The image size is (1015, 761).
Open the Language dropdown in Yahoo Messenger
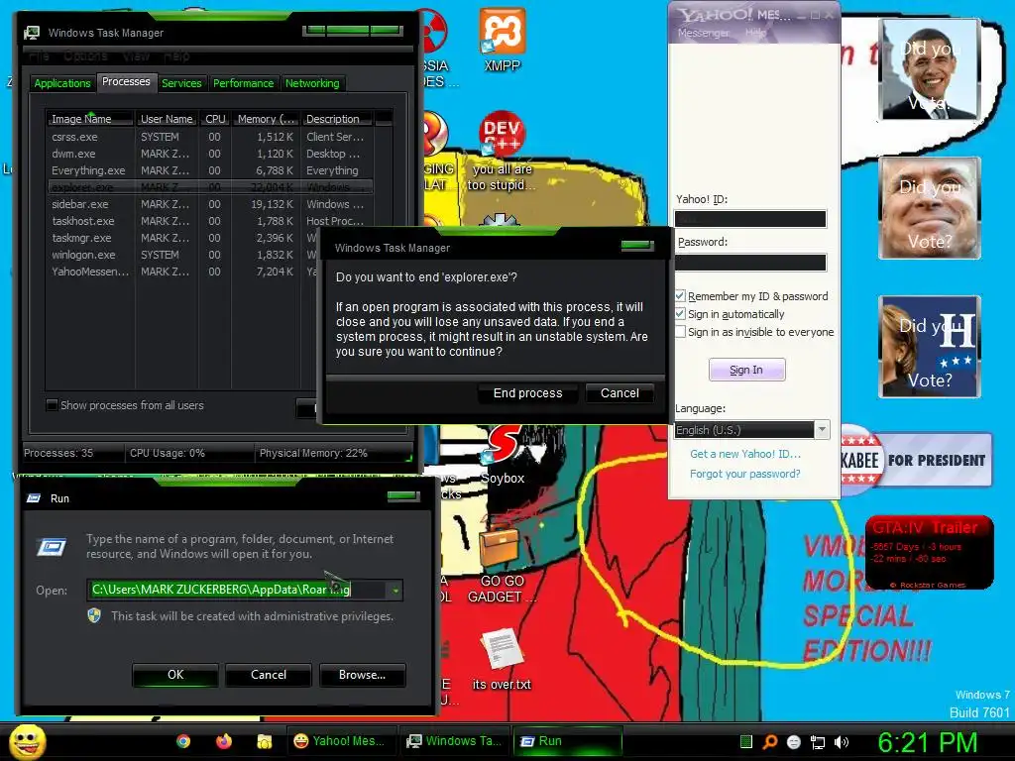tap(822, 430)
